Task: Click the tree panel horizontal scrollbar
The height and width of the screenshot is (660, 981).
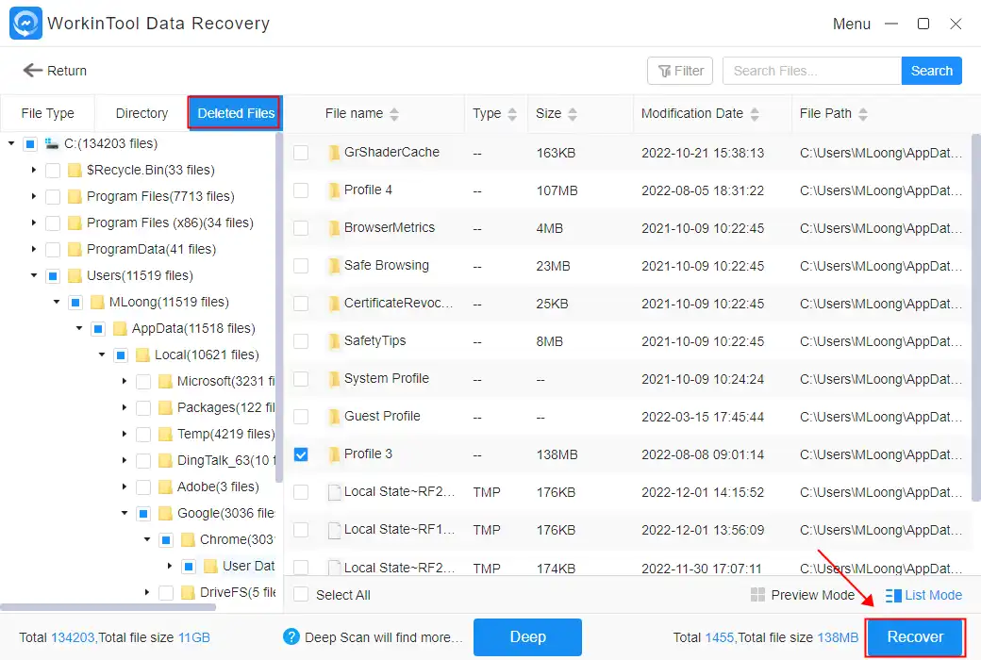Action: coord(108,607)
